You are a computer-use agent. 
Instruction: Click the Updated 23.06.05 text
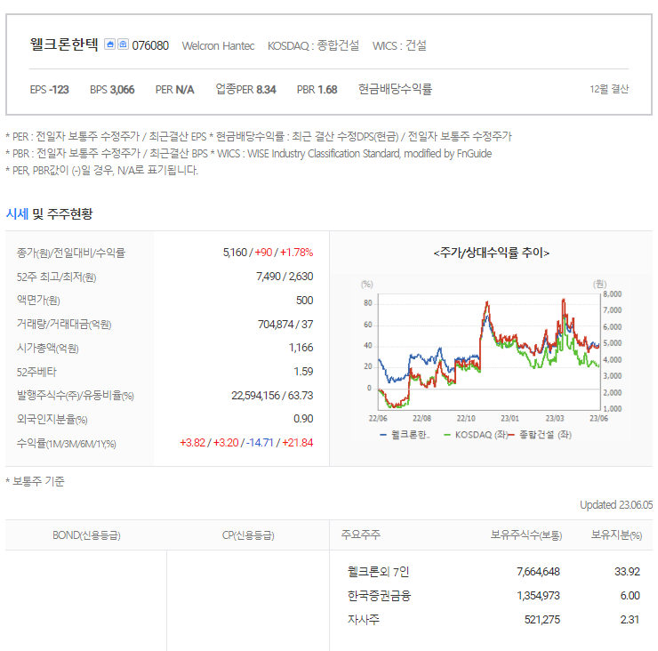[616, 504]
